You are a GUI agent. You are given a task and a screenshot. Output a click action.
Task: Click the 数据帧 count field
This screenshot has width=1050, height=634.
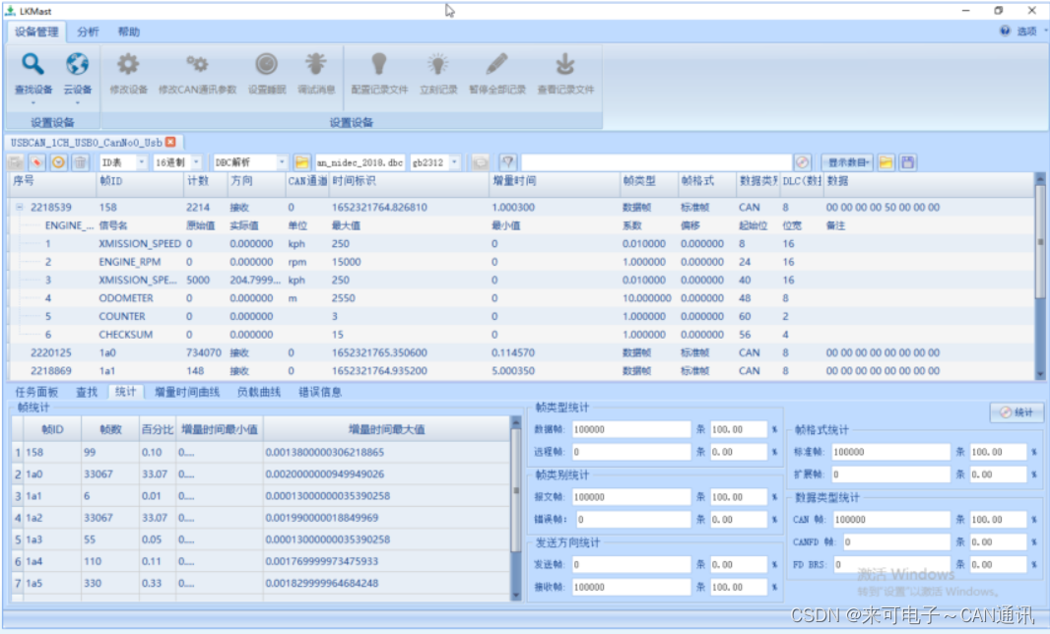[x=630, y=429]
